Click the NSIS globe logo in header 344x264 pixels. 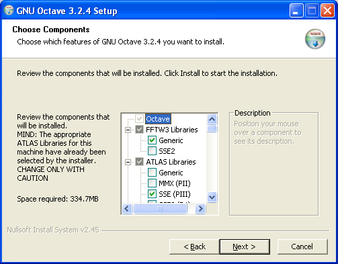[315, 39]
